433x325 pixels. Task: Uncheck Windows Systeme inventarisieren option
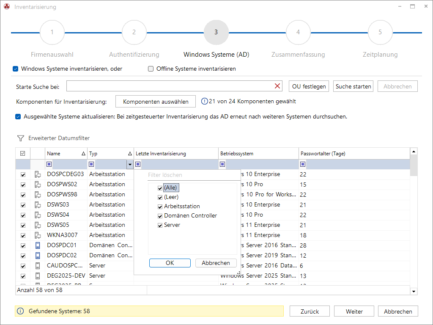point(16,69)
